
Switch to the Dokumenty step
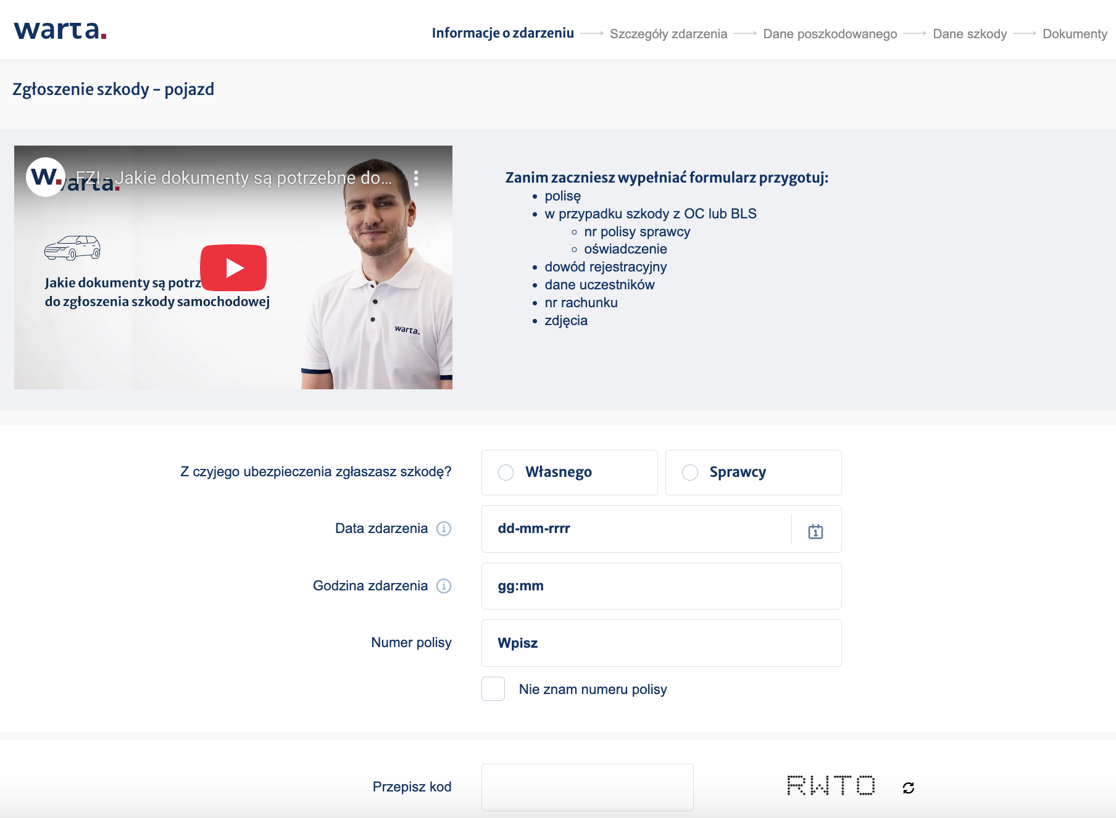[x=1075, y=34]
